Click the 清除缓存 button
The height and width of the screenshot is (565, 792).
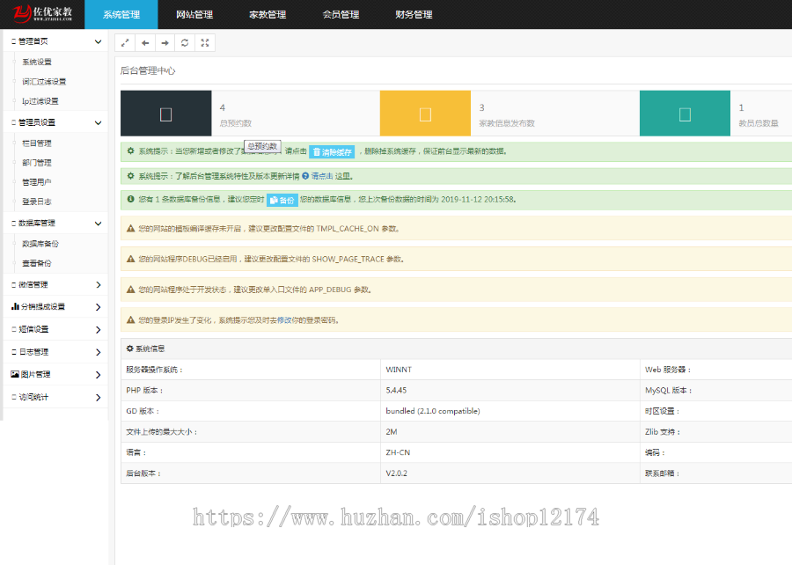(x=332, y=151)
